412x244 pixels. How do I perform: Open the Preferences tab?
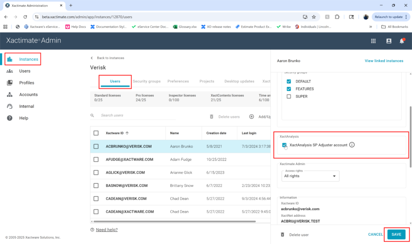[x=178, y=81]
